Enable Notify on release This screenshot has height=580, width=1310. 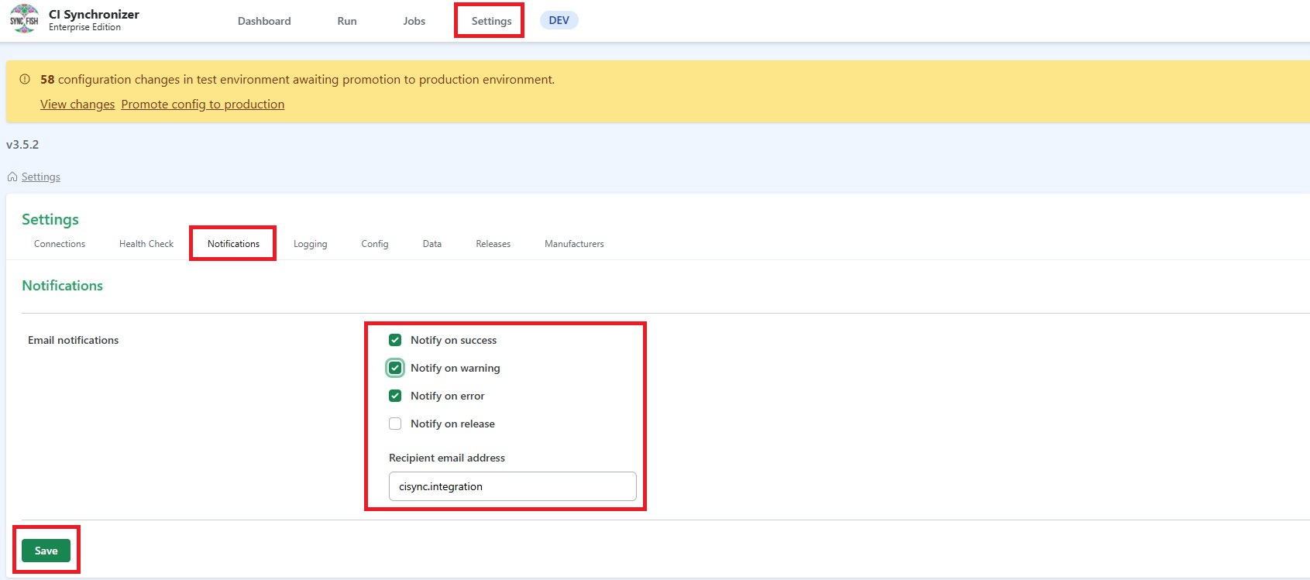(395, 424)
